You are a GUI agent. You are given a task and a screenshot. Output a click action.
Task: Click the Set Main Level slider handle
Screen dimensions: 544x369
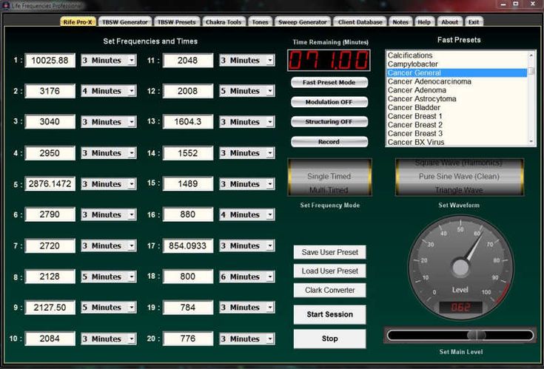(477, 335)
